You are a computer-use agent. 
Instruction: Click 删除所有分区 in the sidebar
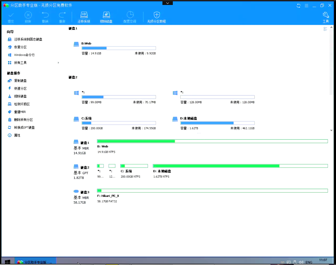pyautogui.click(x=23, y=120)
